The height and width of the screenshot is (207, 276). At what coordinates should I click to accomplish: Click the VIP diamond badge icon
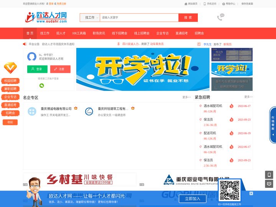[x=10, y=67]
